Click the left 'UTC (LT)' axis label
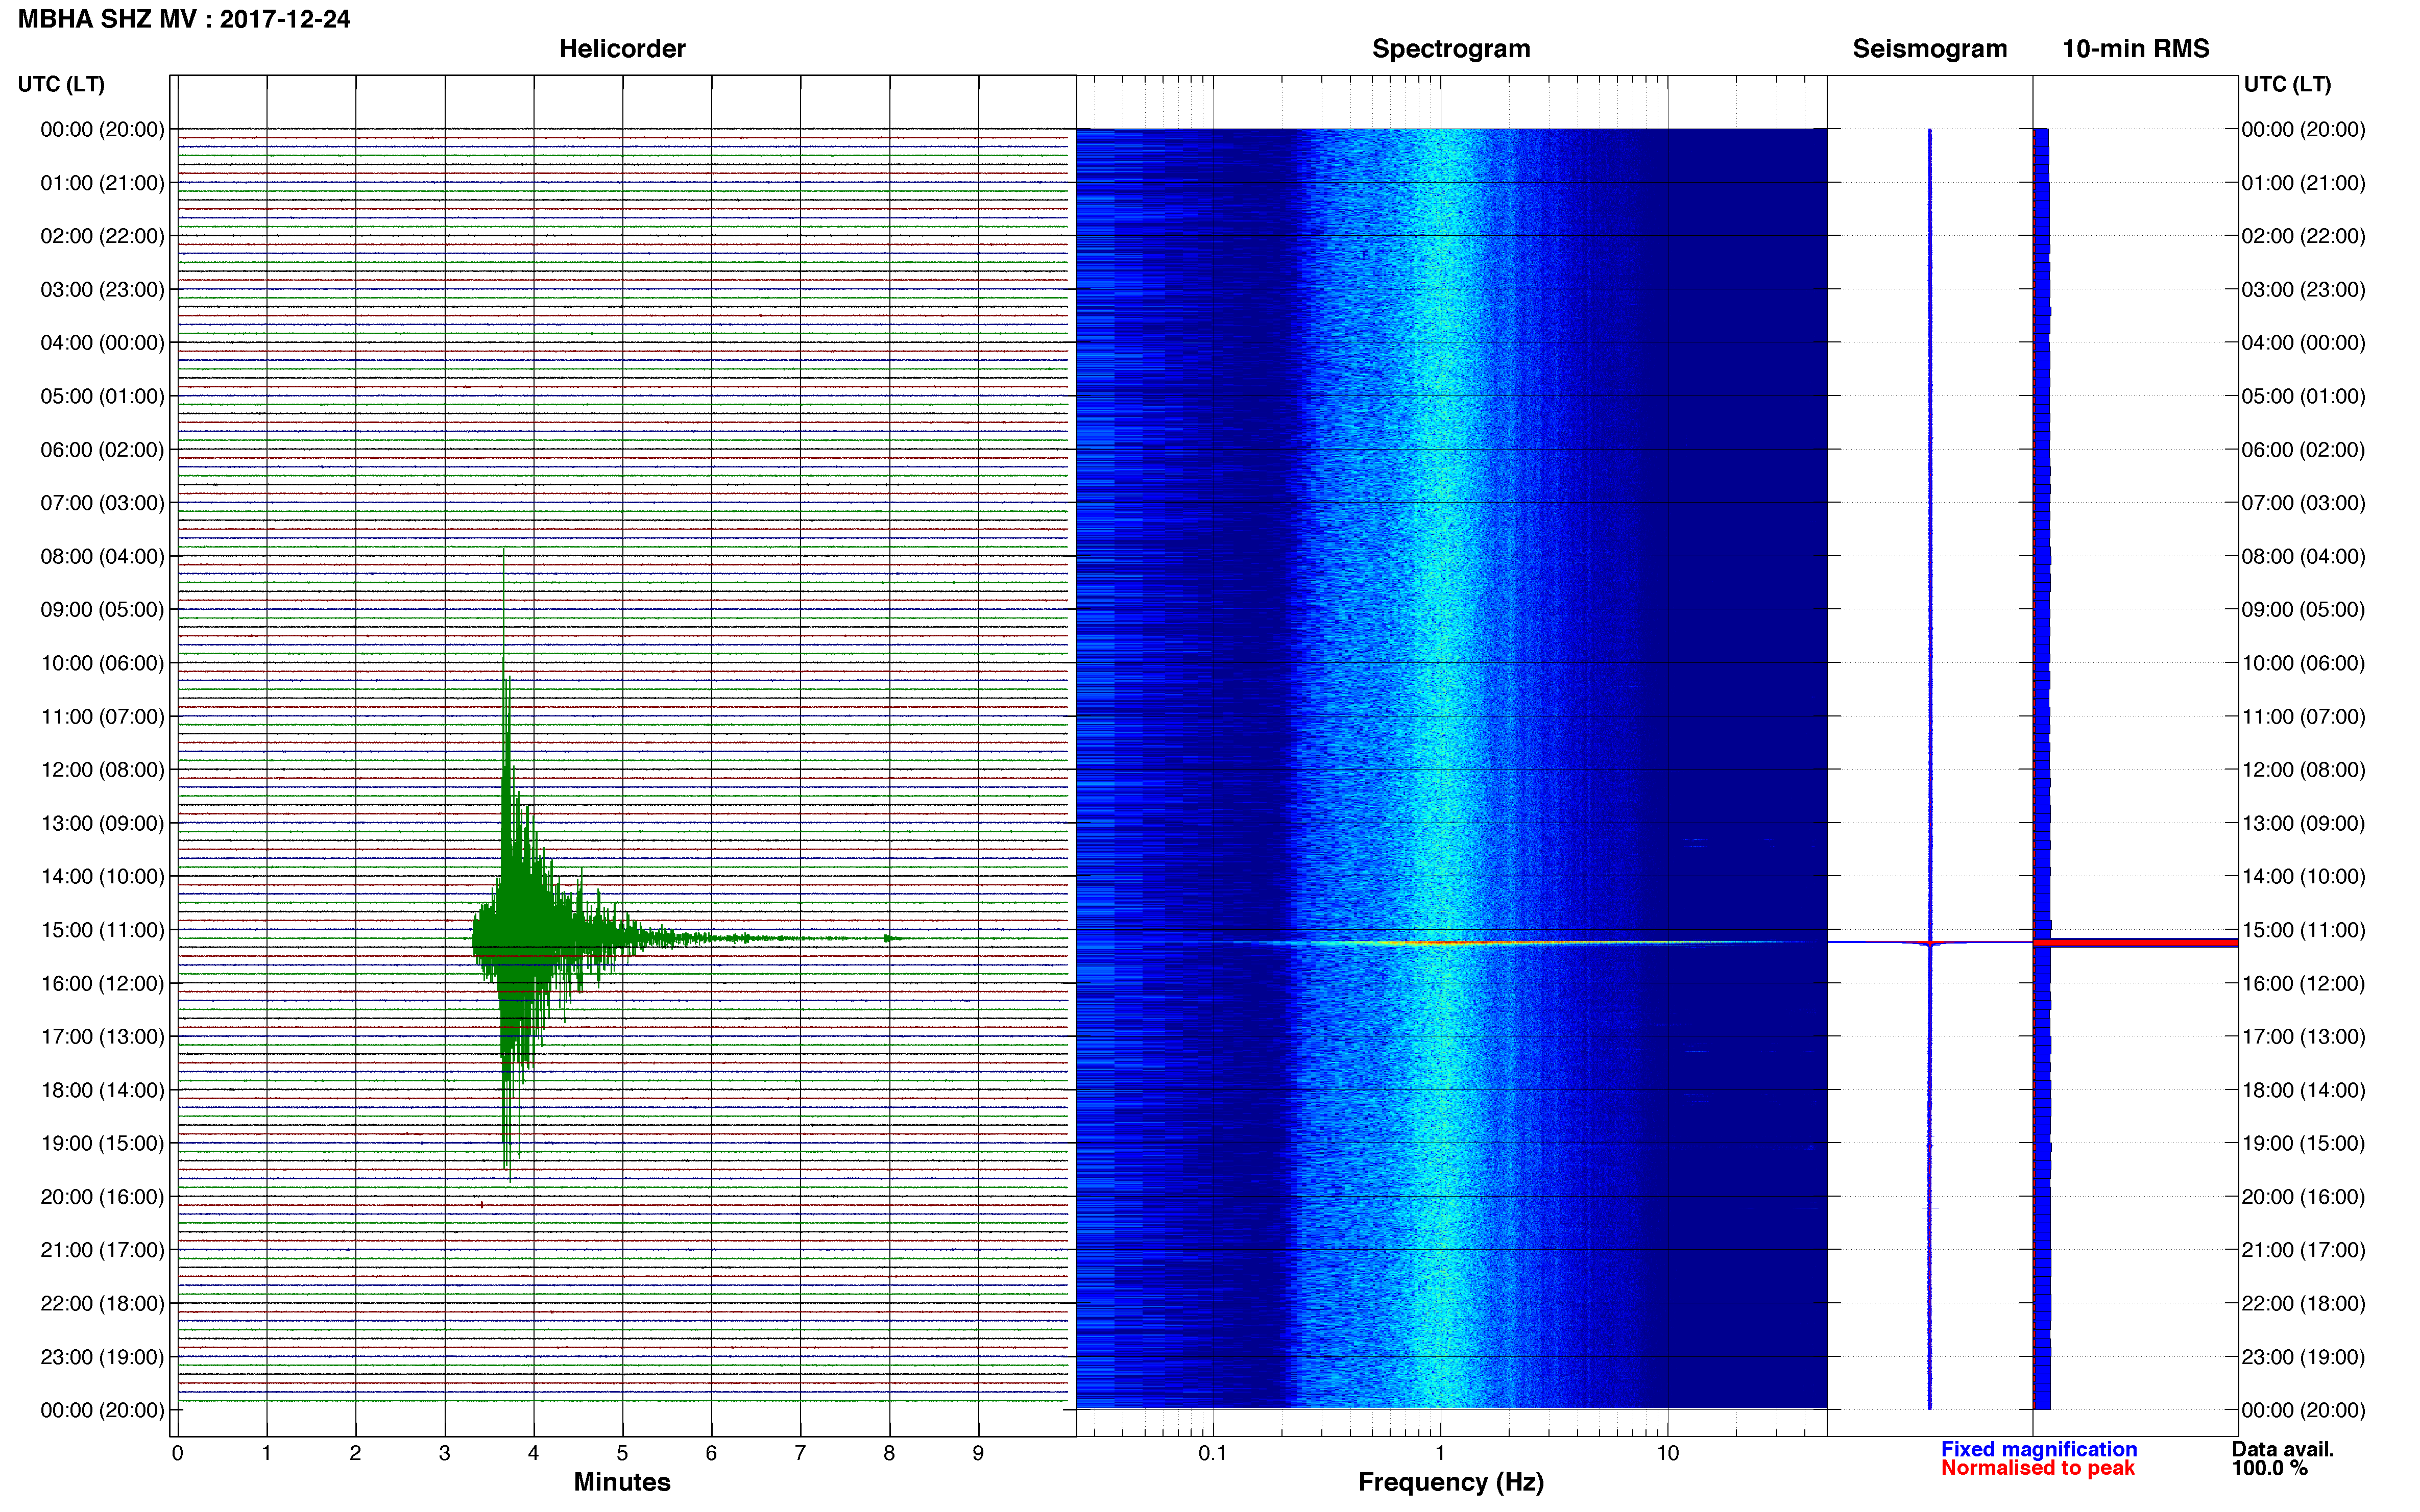The image size is (2420, 1512). [x=61, y=85]
